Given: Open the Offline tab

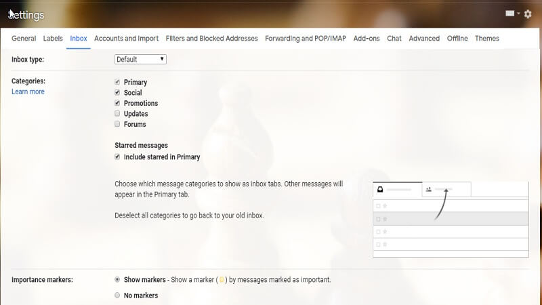Looking at the screenshot, I should click(x=457, y=39).
